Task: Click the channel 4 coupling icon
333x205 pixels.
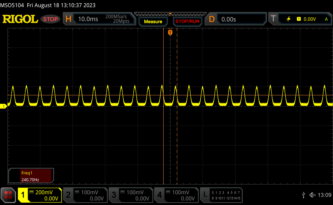Action: click(168, 192)
